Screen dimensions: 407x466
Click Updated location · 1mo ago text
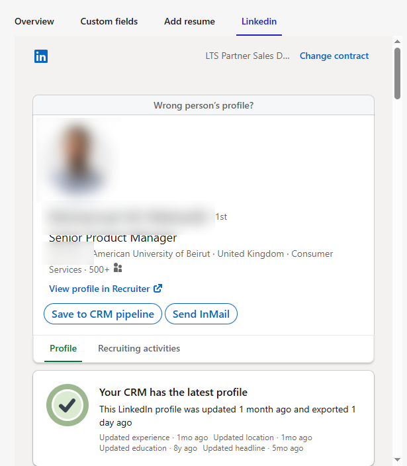pyautogui.click(x=263, y=438)
